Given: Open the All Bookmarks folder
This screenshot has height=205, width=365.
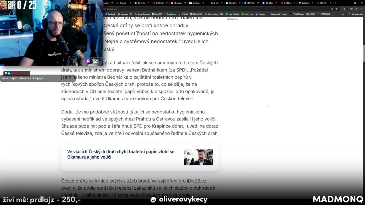Looking at the screenshot, I should click(356, 14).
